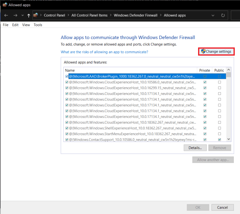This screenshot has width=240, height=214.
Task: Select the CloudExperienceHost_10.0.10586.0 row
Action: tap(145, 82)
